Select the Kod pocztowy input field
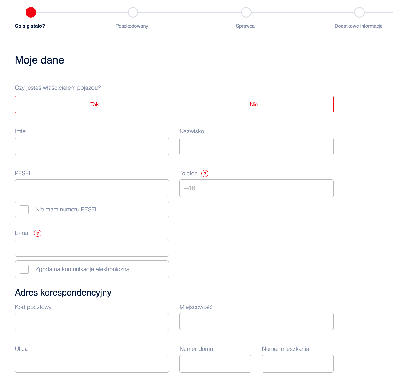Viewport: 393px width, 387px height. point(92,322)
